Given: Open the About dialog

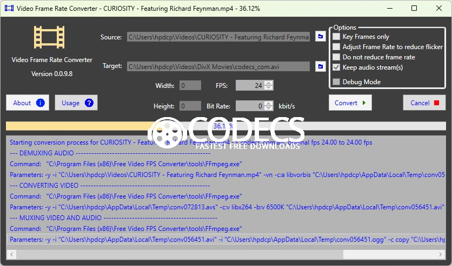Looking at the screenshot, I should [x=29, y=103].
